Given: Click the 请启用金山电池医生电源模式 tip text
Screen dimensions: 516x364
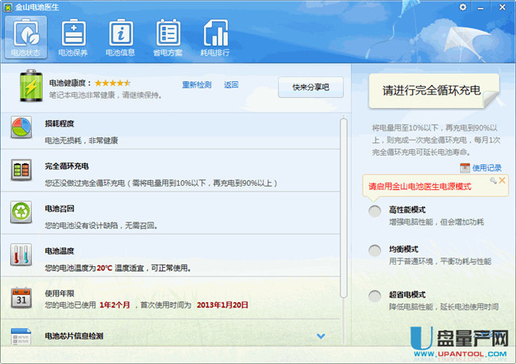Looking at the screenshot, I should tap(420, 187).
